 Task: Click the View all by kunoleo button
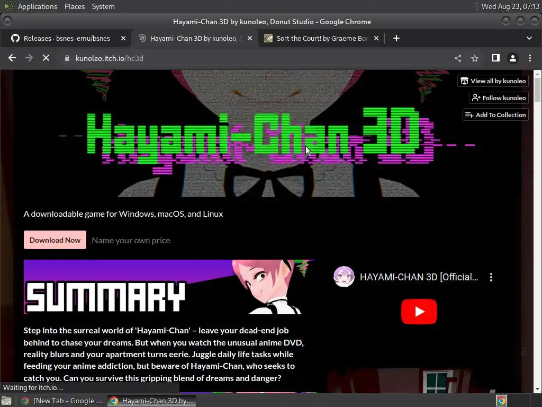(493, 81)
